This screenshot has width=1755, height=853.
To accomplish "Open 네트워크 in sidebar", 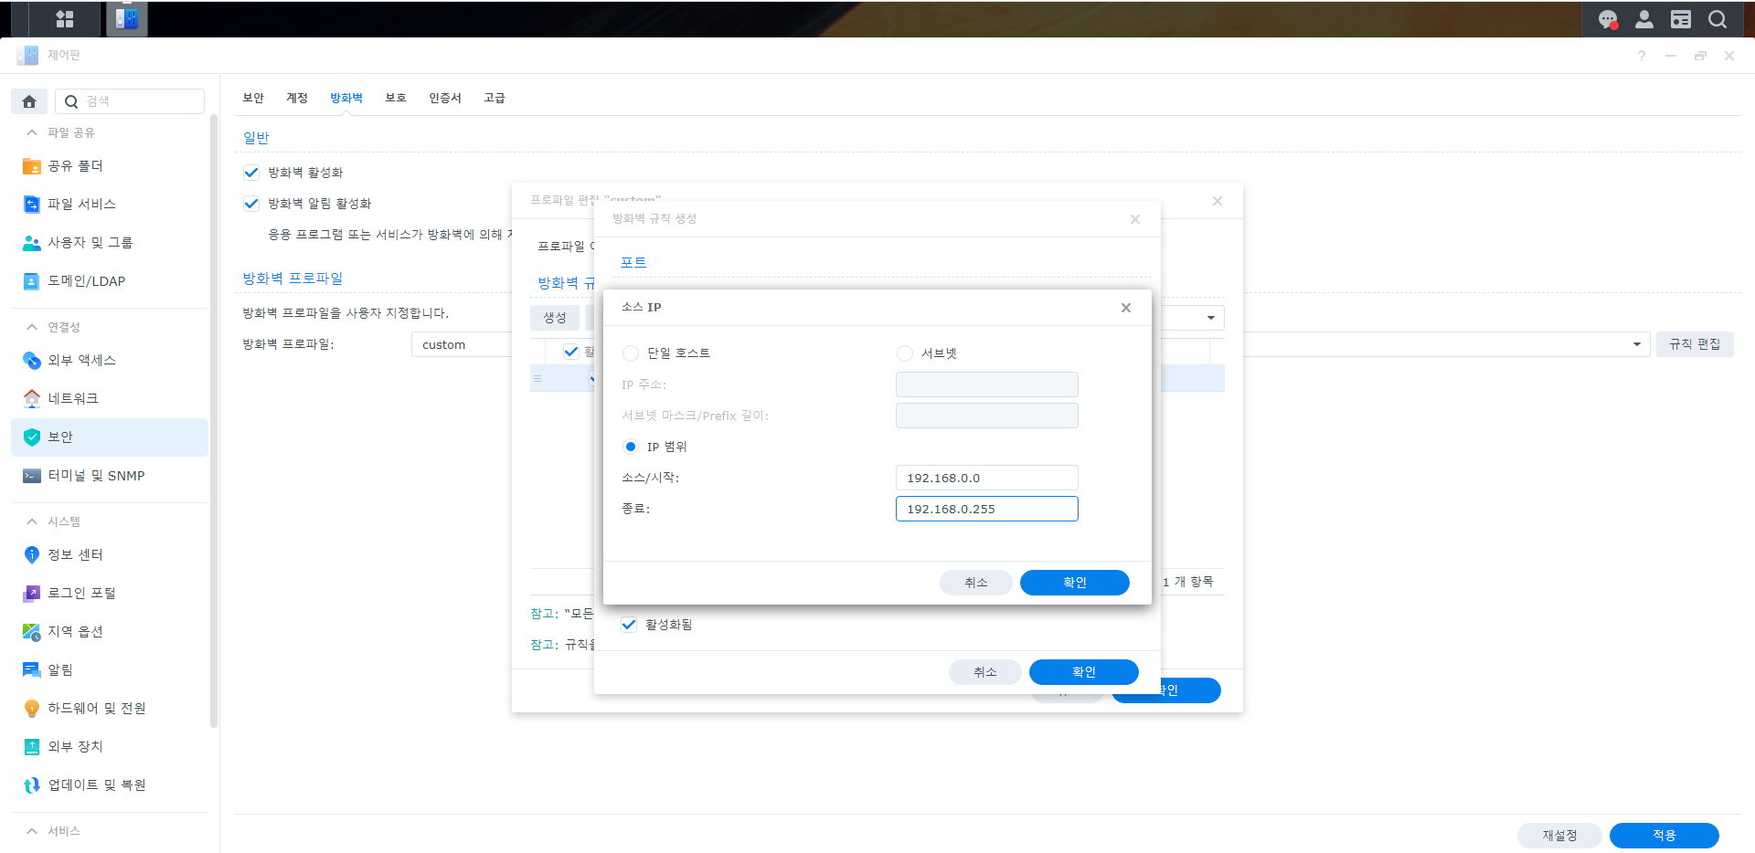I will click(110, 399).
